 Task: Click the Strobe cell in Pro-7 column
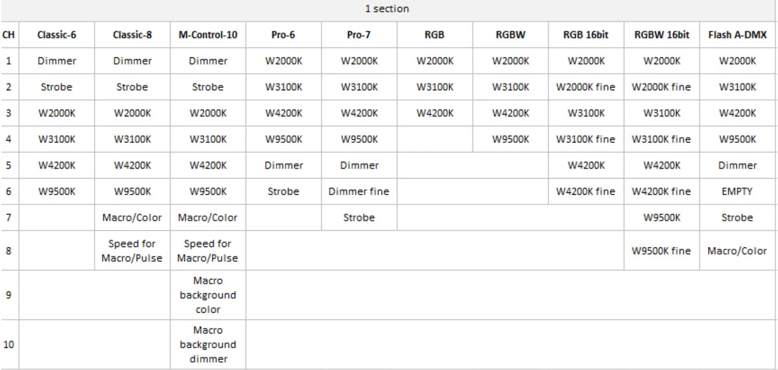[x=359, y=217]
